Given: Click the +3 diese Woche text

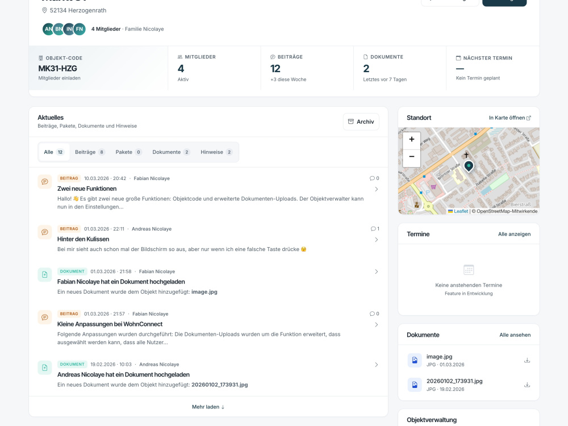Looking at the screenshot, I should [289, 80].
